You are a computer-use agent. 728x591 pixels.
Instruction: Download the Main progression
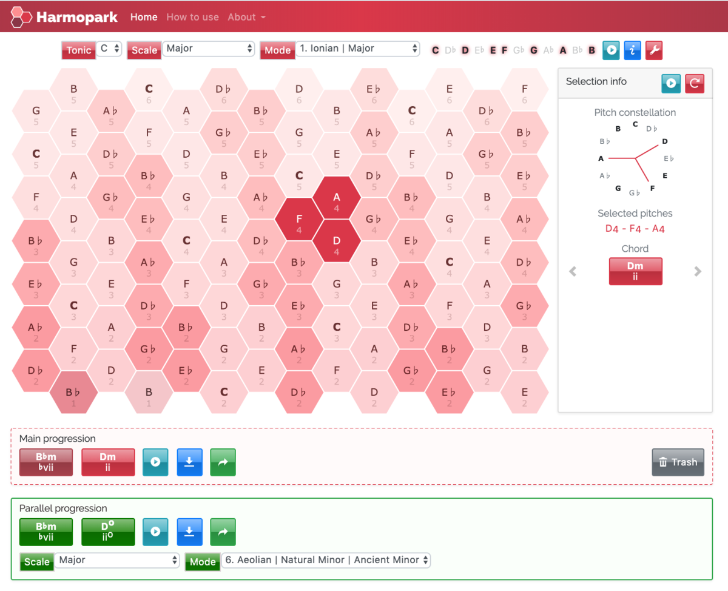(189, 462)
